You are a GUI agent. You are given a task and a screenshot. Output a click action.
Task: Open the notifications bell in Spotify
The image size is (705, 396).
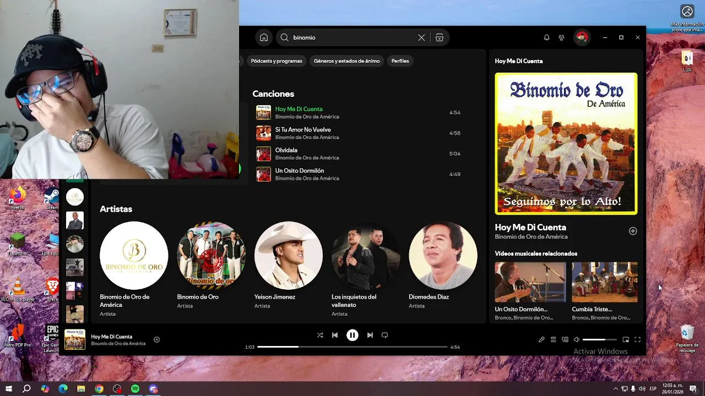(546, 37)
